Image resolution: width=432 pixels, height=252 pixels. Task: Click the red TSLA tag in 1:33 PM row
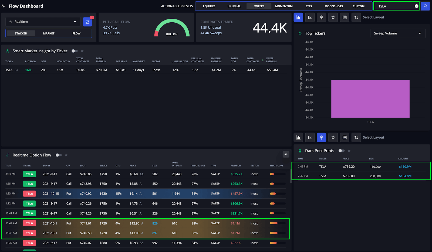pos(29,194)
